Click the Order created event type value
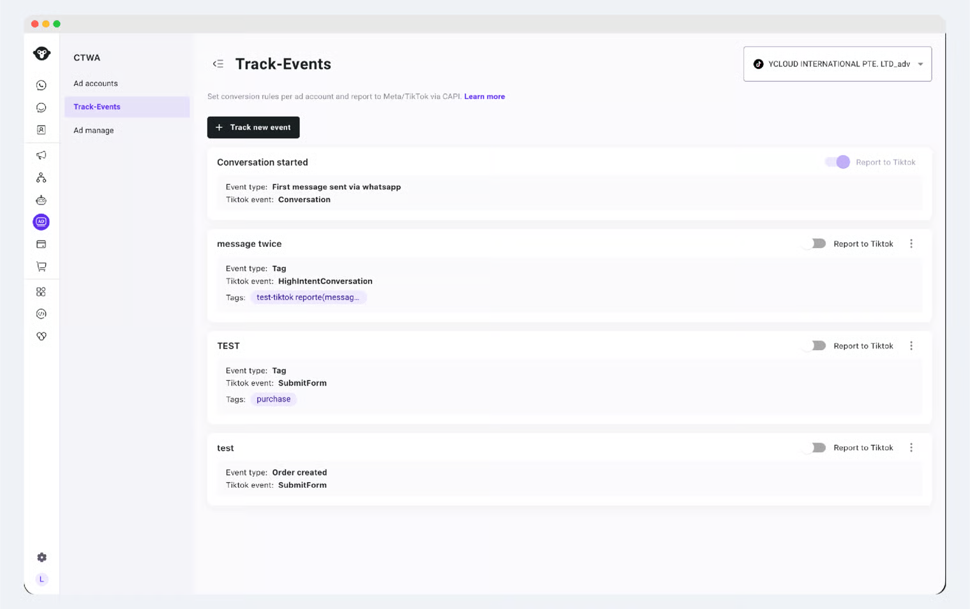Image resolution: width=970 pixels, height=609 pixels. click(299, 473)
